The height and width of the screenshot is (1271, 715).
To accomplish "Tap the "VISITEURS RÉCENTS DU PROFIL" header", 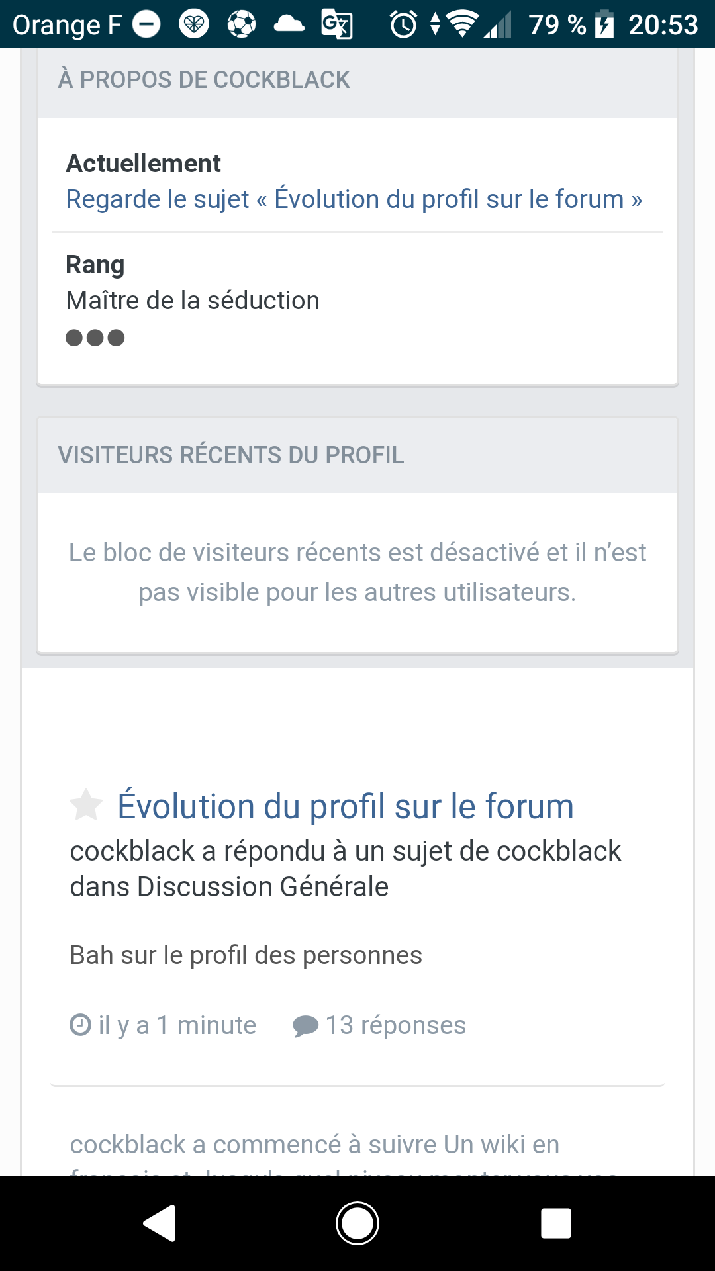I will coord(231,455).
